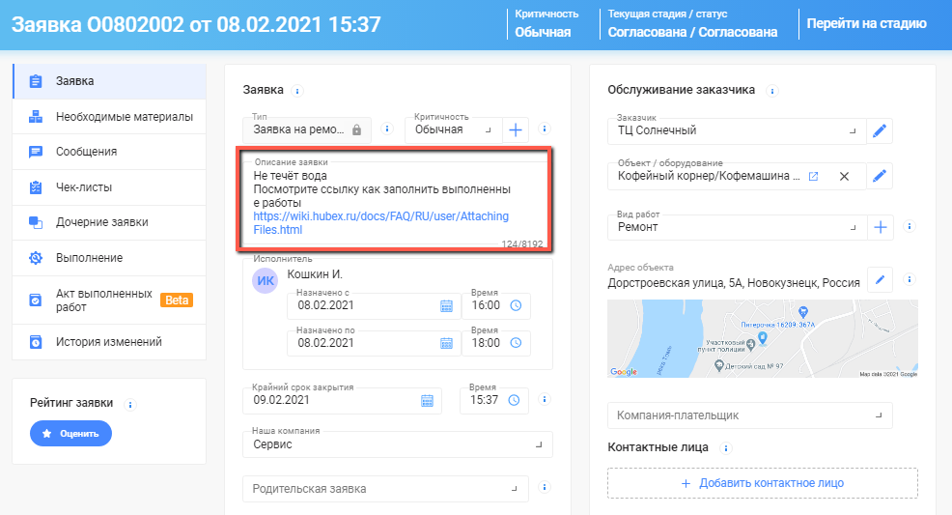The height and width of the screenshot is (515, 952).
Task: Click info icon beside Родительская заявка
Action: [x=545, y=487]
